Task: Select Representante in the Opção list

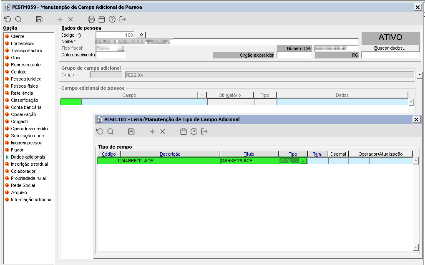Action: click(26, 65)
